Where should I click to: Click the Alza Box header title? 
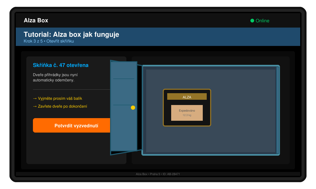point(36,20)
